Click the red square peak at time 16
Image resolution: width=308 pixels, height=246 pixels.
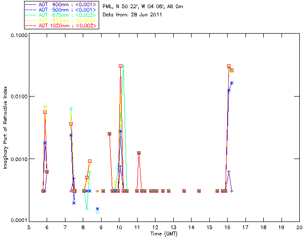pos(229,66)
